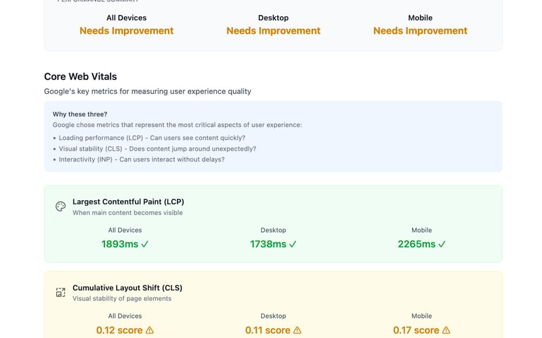The image size is (542, 338).
Task: Click "When main content becomes visible" subtitle
Action: [127, 213]
